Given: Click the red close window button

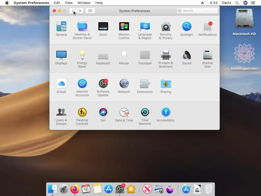Looking at the screenshot, I should tap(54, 11).
